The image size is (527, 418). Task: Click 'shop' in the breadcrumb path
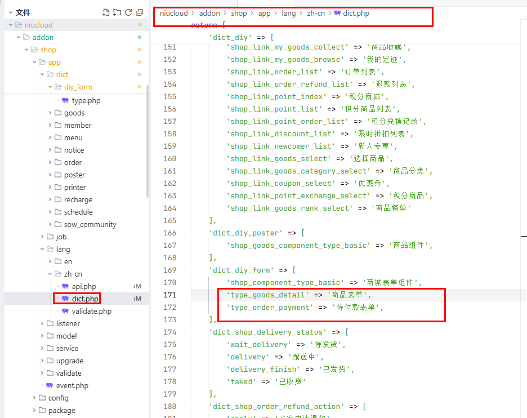(x=239, y=13)
